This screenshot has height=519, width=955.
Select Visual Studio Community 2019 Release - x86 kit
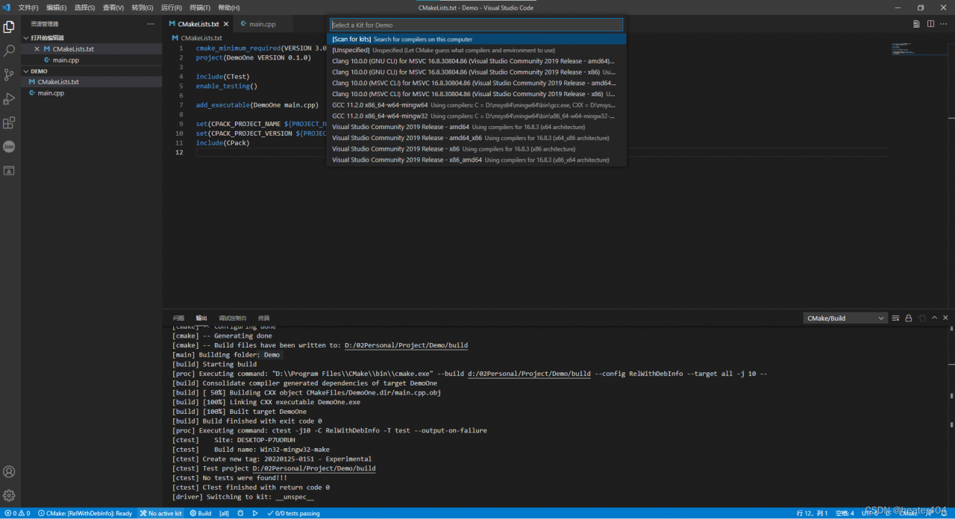(x=476, y=148)
